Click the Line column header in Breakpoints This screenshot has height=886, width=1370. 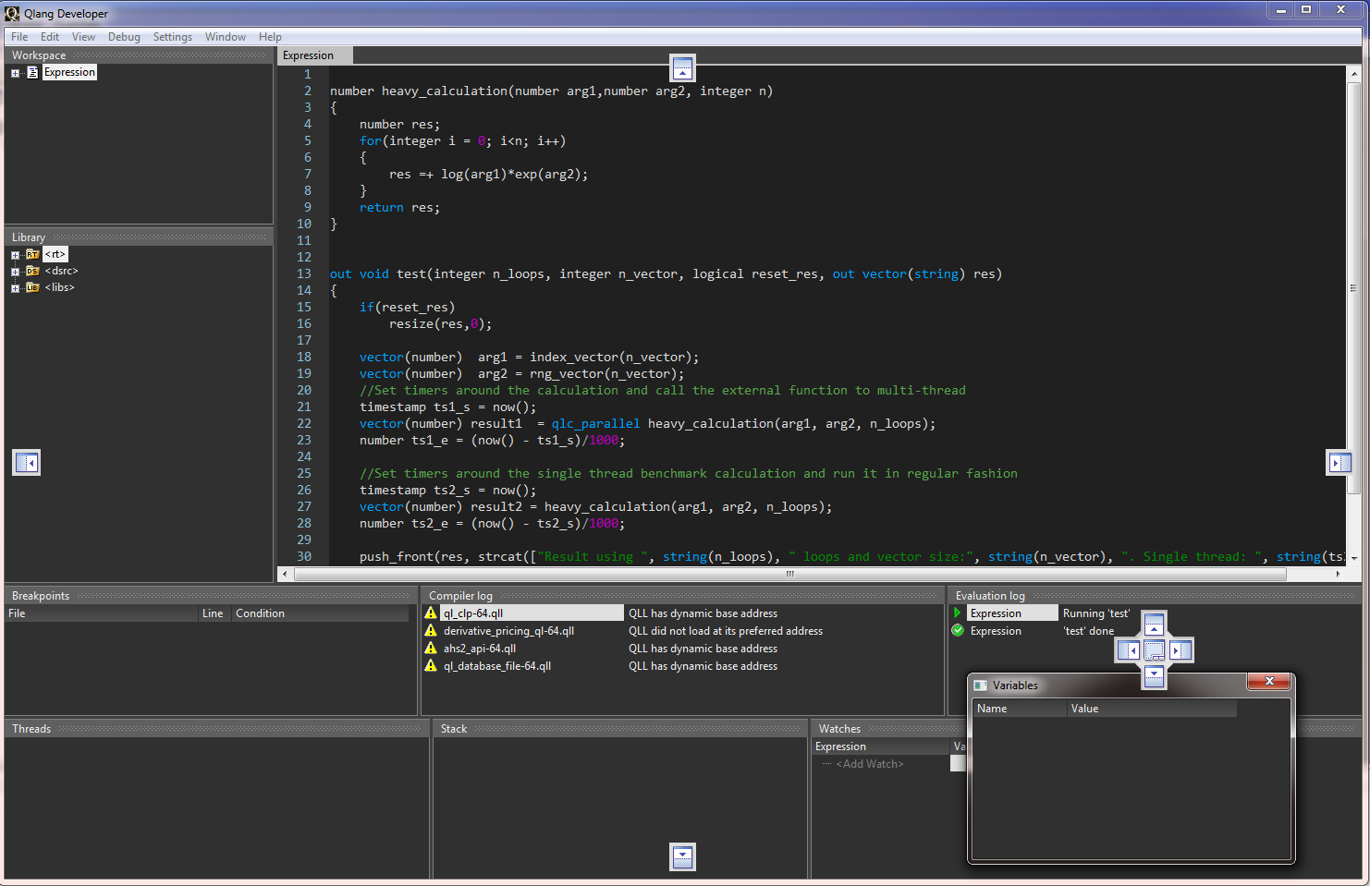point(214,613)
